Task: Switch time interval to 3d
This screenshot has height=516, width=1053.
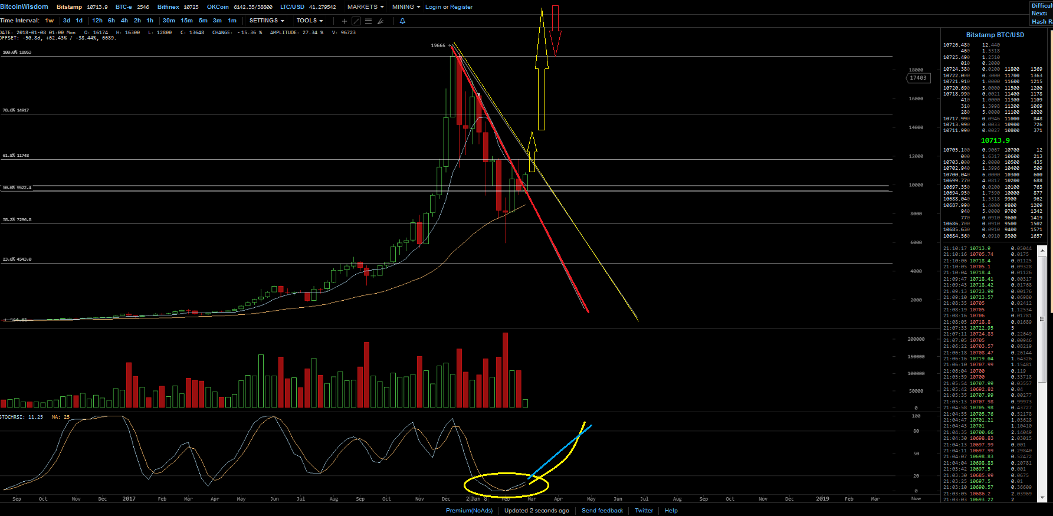Action: point(67,21)
